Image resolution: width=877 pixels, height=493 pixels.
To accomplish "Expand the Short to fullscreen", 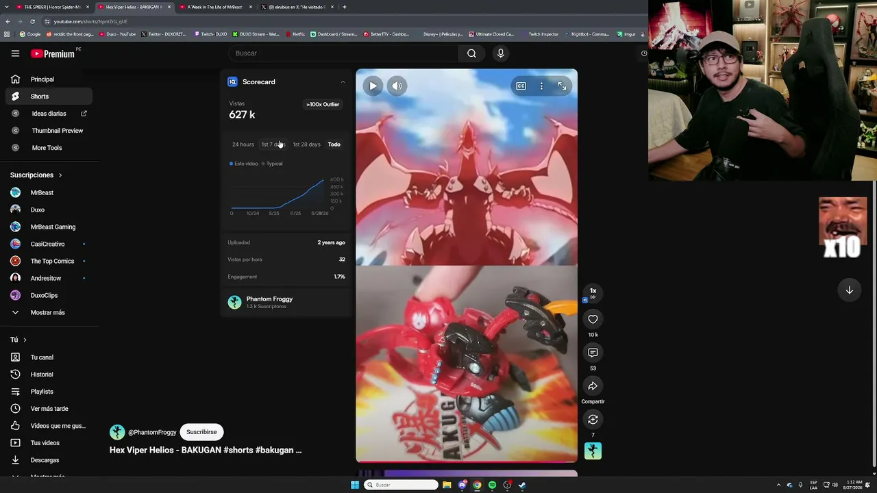I will 562,86.
